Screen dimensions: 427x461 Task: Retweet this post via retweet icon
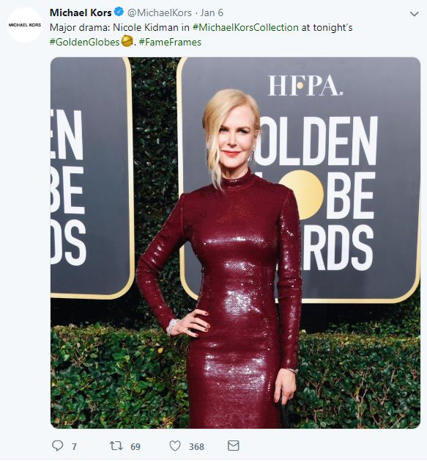116,446
